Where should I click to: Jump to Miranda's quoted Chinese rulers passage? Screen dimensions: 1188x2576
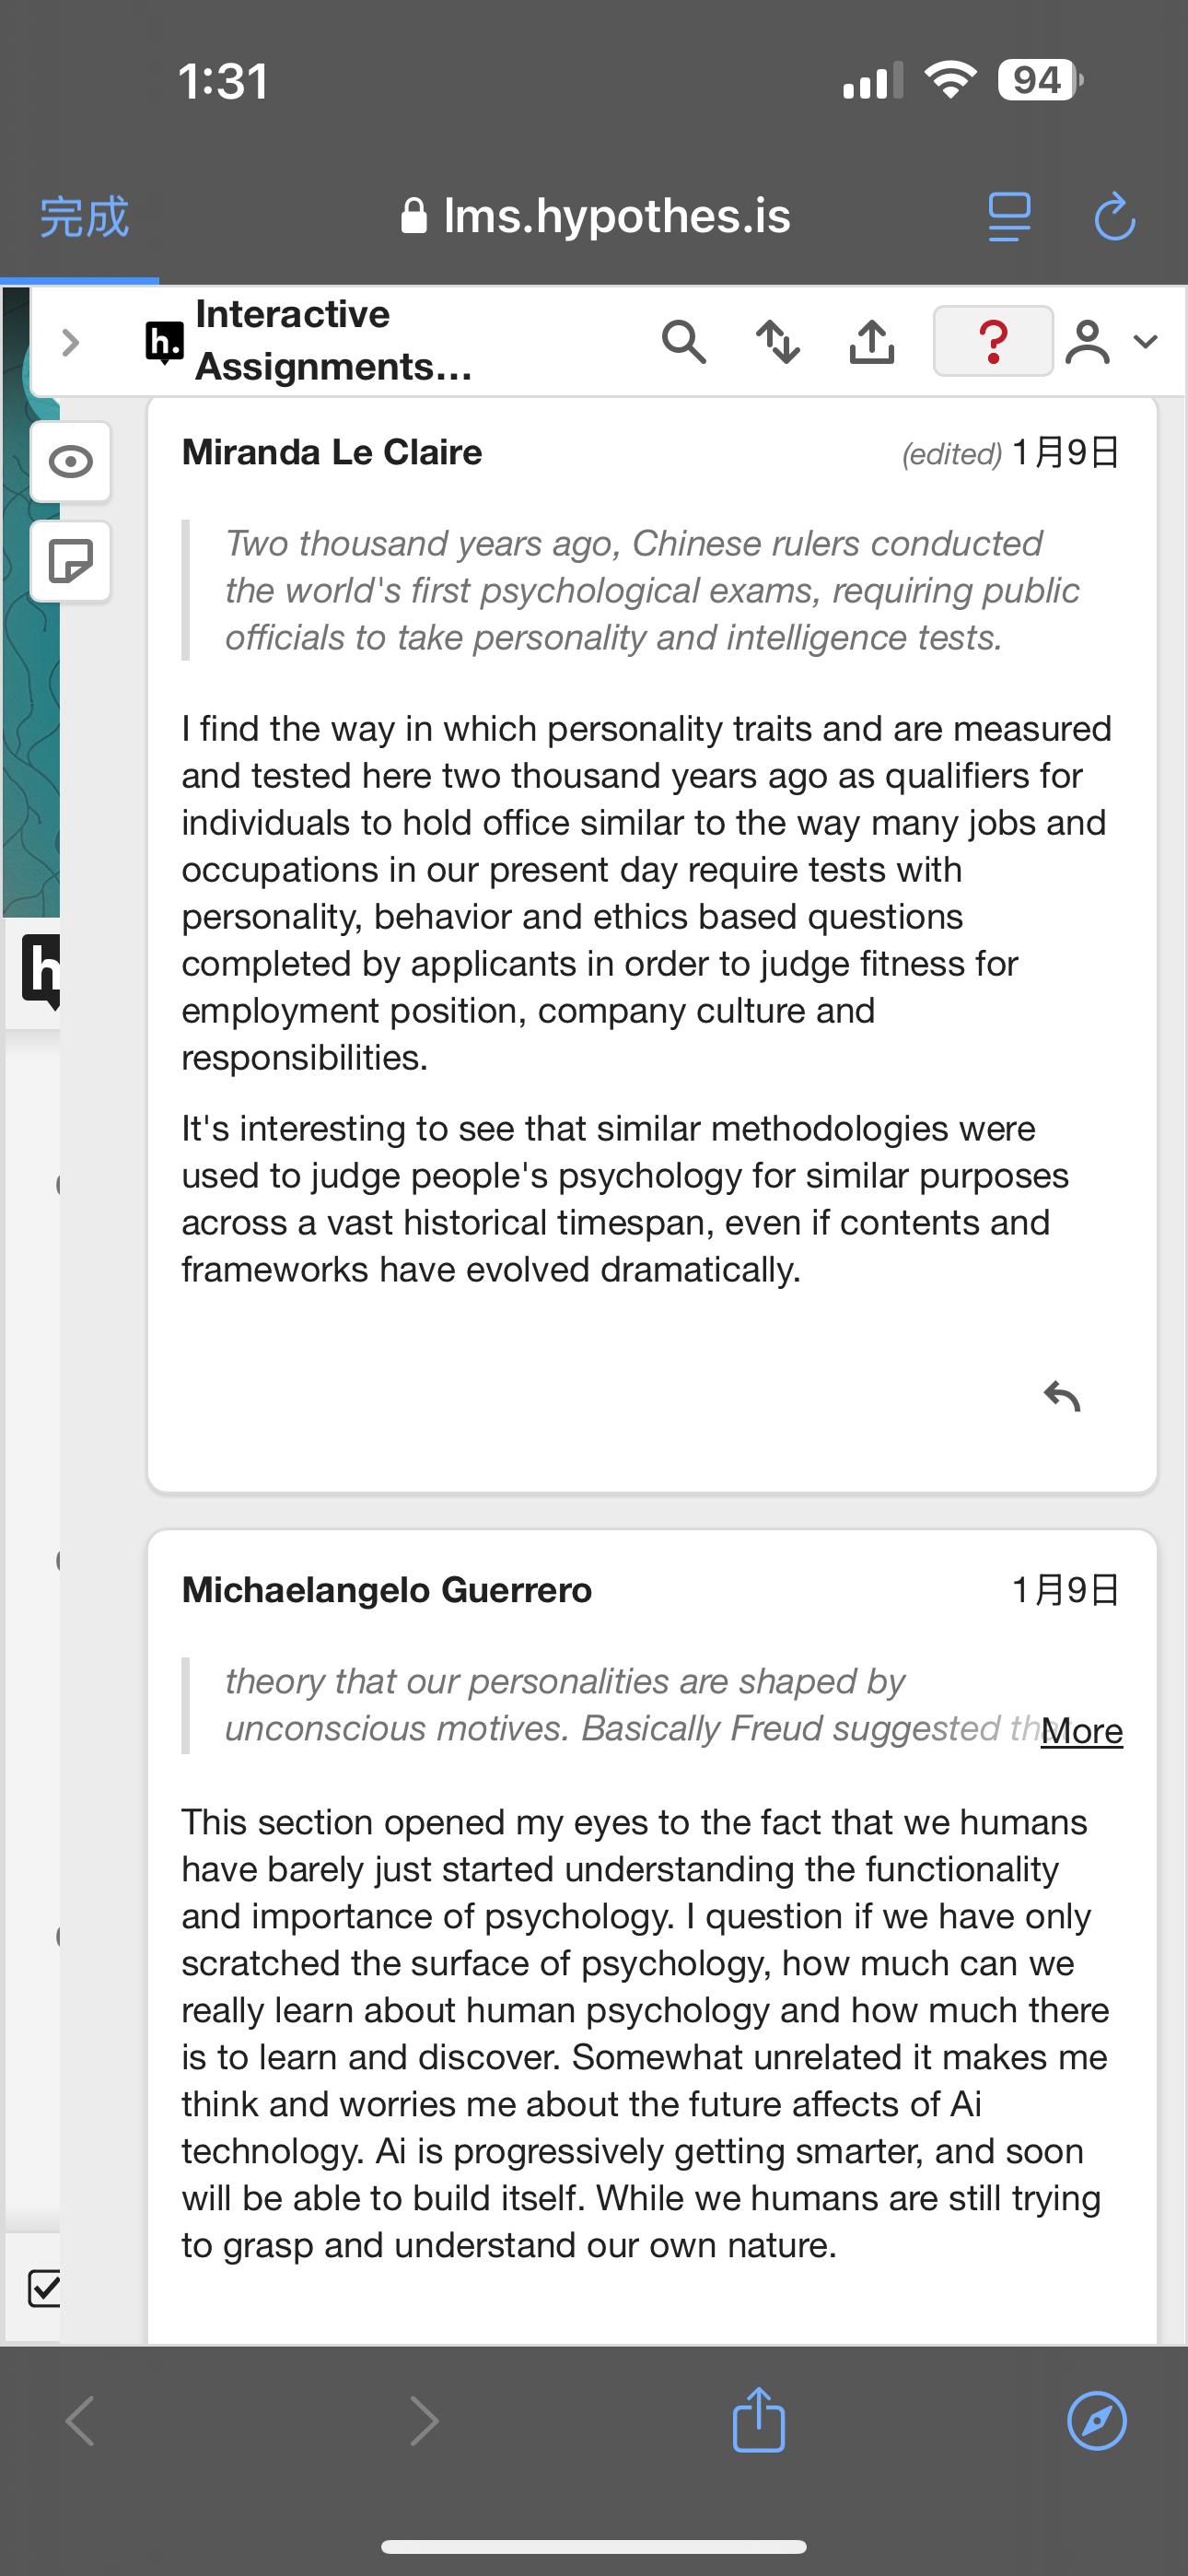651,590
